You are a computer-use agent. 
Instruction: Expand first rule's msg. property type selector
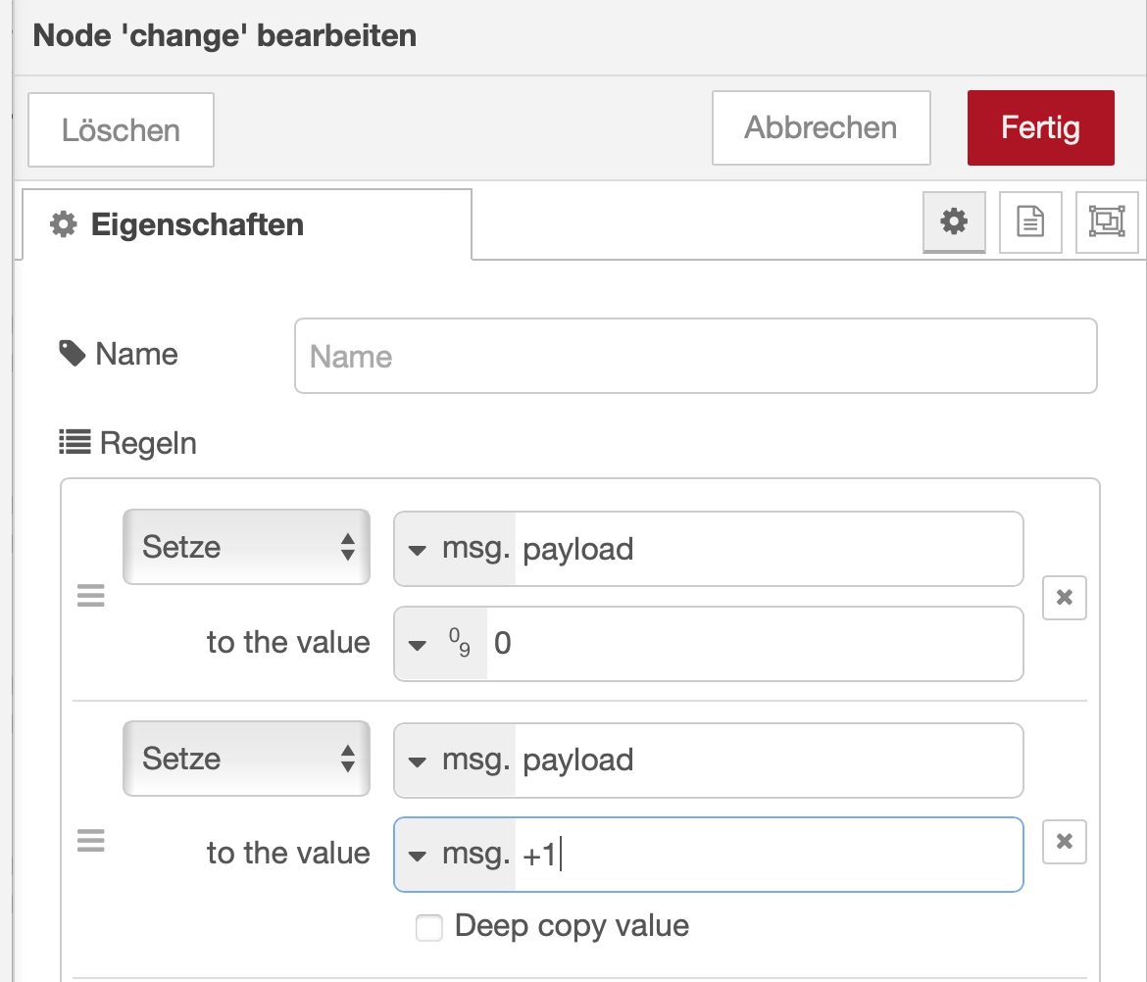click(455, 549)
